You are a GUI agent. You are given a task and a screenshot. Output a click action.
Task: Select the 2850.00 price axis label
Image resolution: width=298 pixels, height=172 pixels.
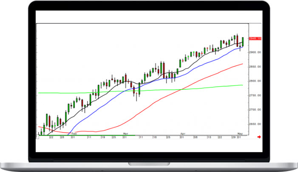click(255, 67)
